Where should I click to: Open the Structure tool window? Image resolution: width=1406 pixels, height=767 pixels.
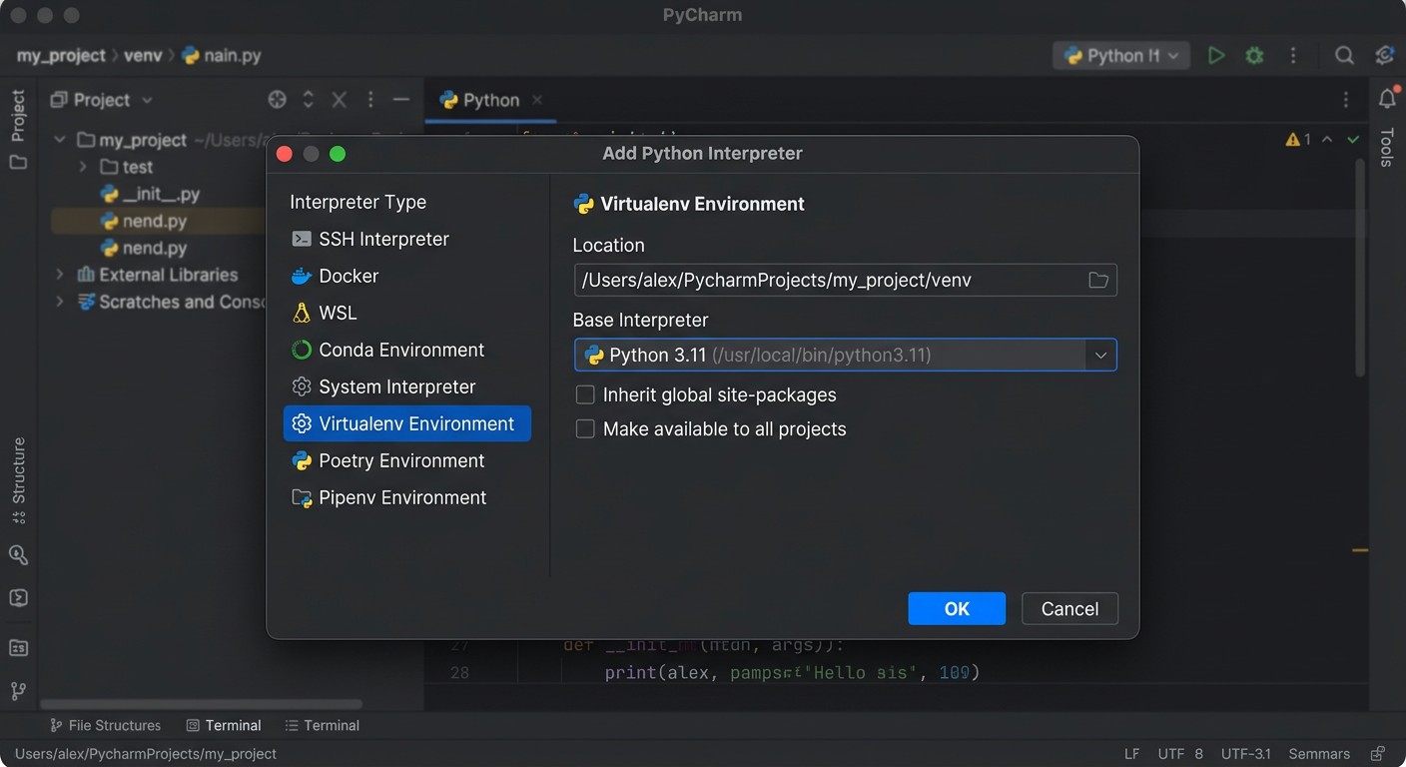coord(18,480)
